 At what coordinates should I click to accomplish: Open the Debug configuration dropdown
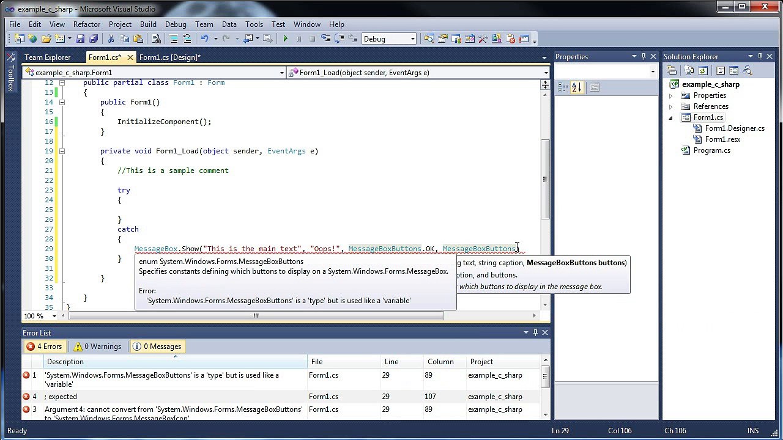pyautogui.click(x=412, y=39)
